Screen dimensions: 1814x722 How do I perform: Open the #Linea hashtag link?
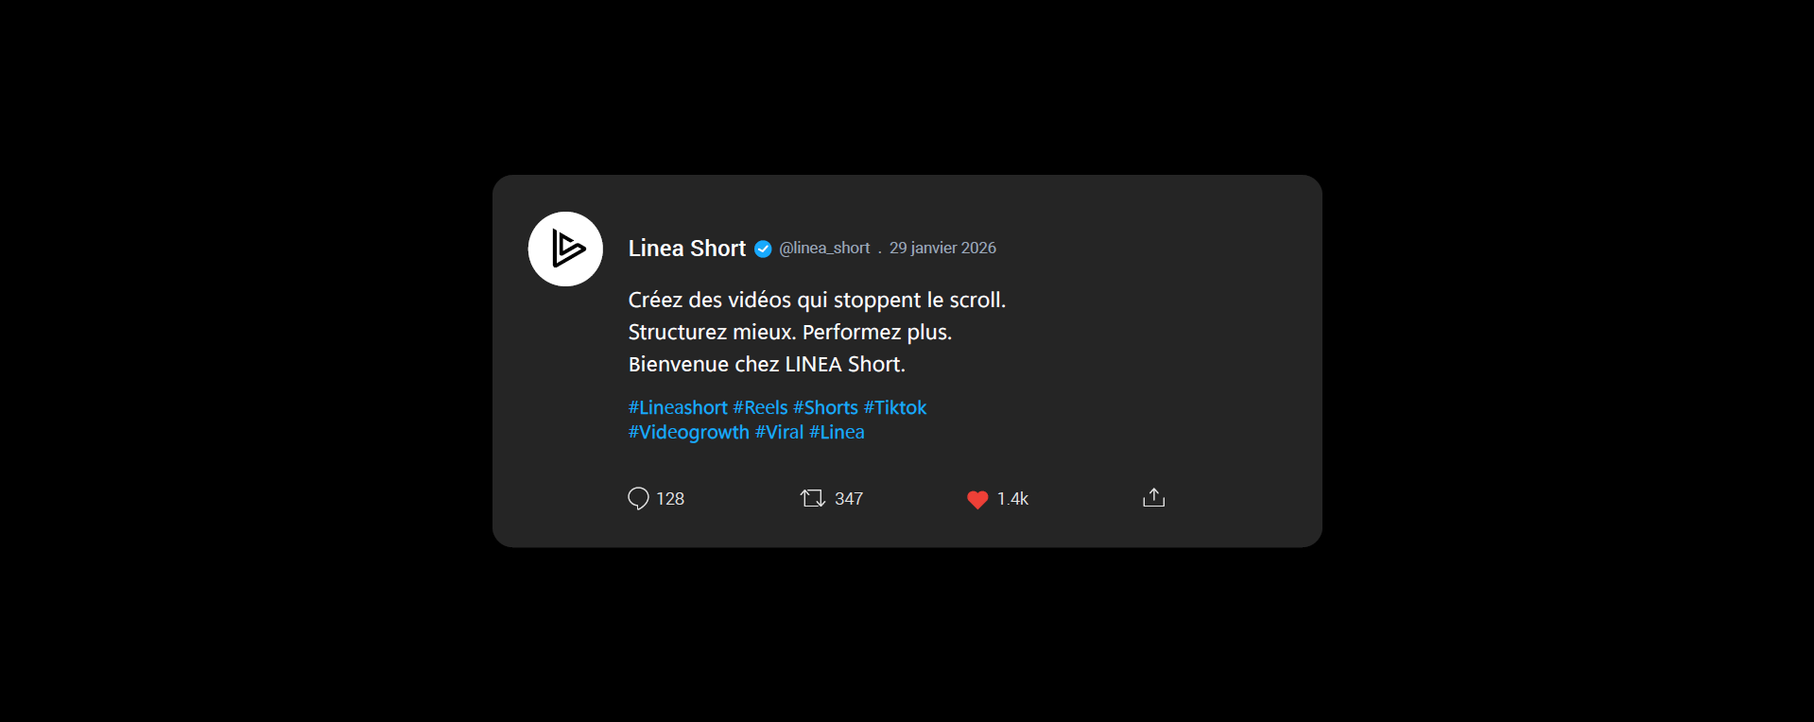837,432
